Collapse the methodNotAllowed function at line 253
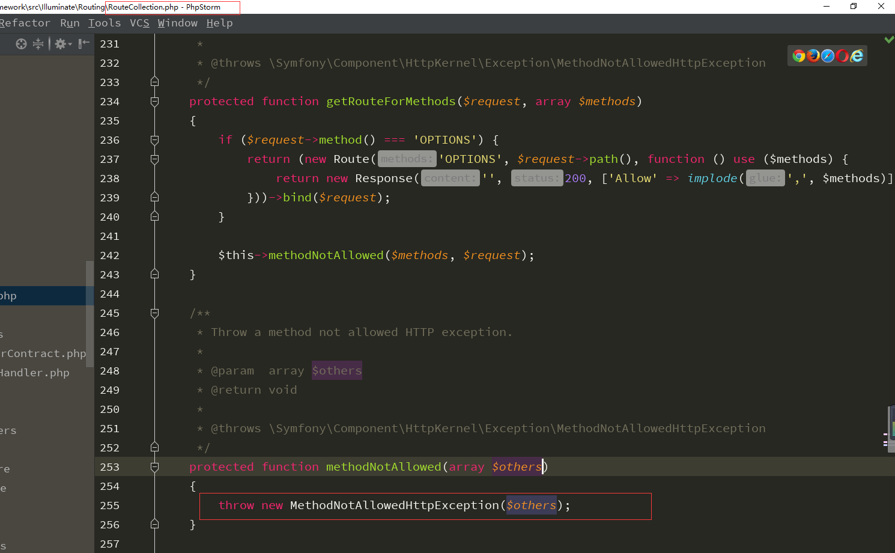 [x=154, y=467]
